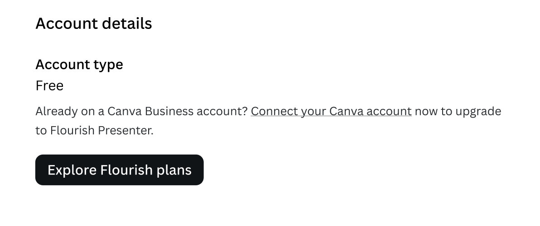Click the Explore Flourish plans button
The image size is (540, 226).
click(120, 170)
